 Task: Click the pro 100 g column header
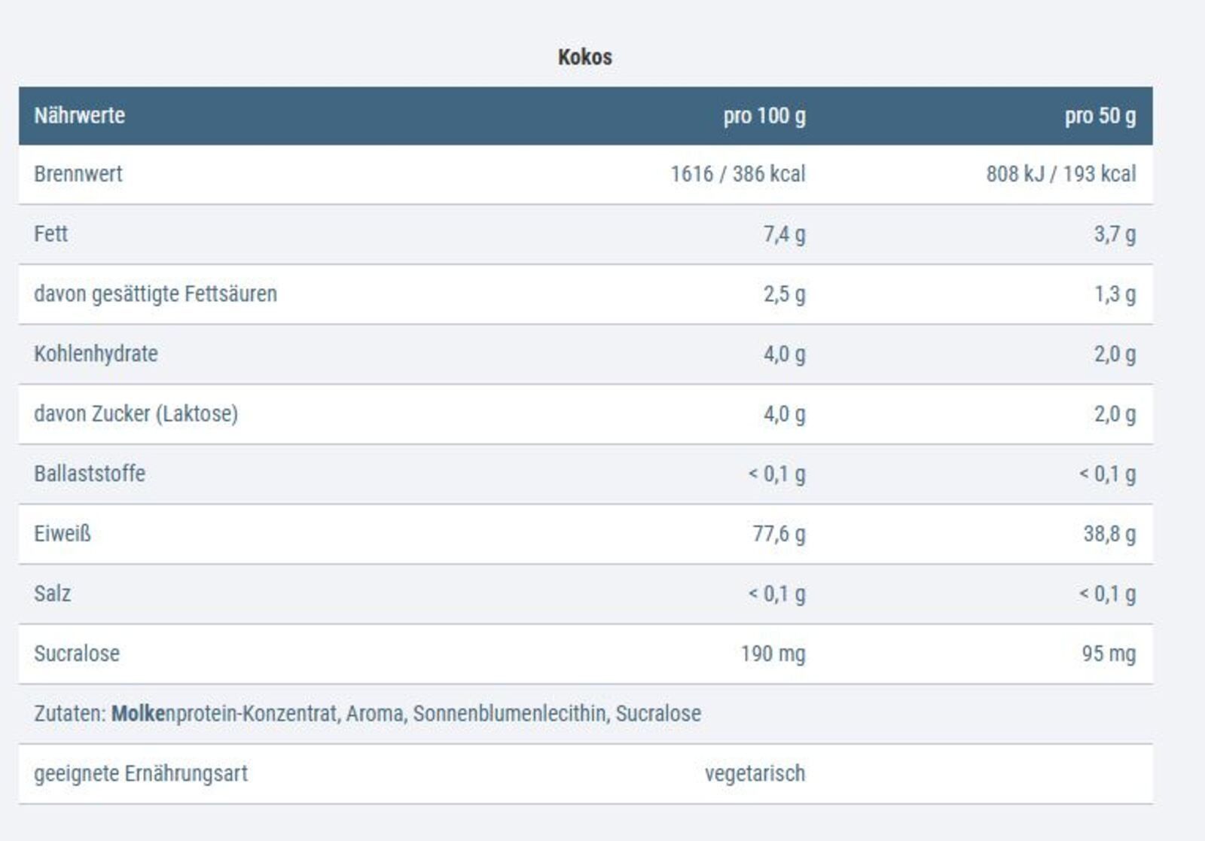click(x=764, y=116)
